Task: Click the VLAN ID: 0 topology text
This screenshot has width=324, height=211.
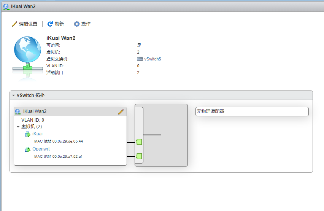Action: coord(33,120)
